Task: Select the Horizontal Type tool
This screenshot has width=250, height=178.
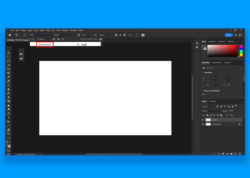Action: (9, 117)
